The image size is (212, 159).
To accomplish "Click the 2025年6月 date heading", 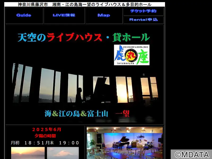I will [x=47, y=130].
